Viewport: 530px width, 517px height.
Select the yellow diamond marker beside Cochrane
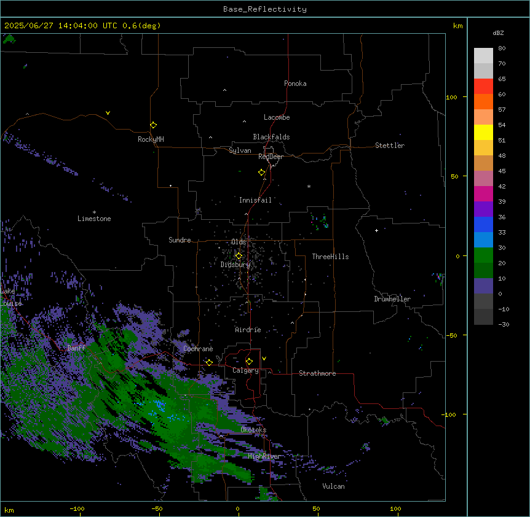[209, 362]
